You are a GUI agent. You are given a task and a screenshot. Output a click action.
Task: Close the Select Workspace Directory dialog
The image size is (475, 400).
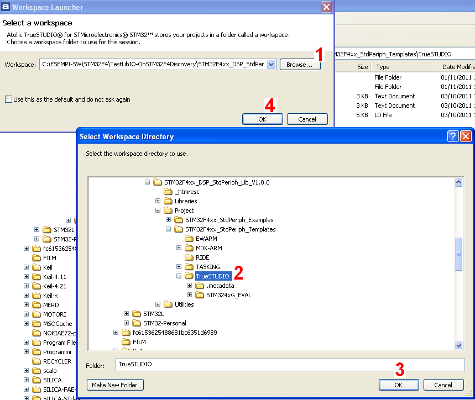pos(466,136)
